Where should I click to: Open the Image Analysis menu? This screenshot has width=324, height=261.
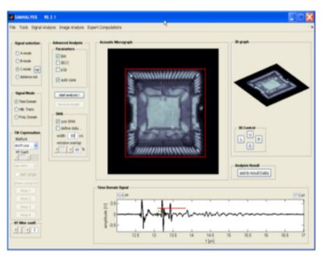pos(72,27)
